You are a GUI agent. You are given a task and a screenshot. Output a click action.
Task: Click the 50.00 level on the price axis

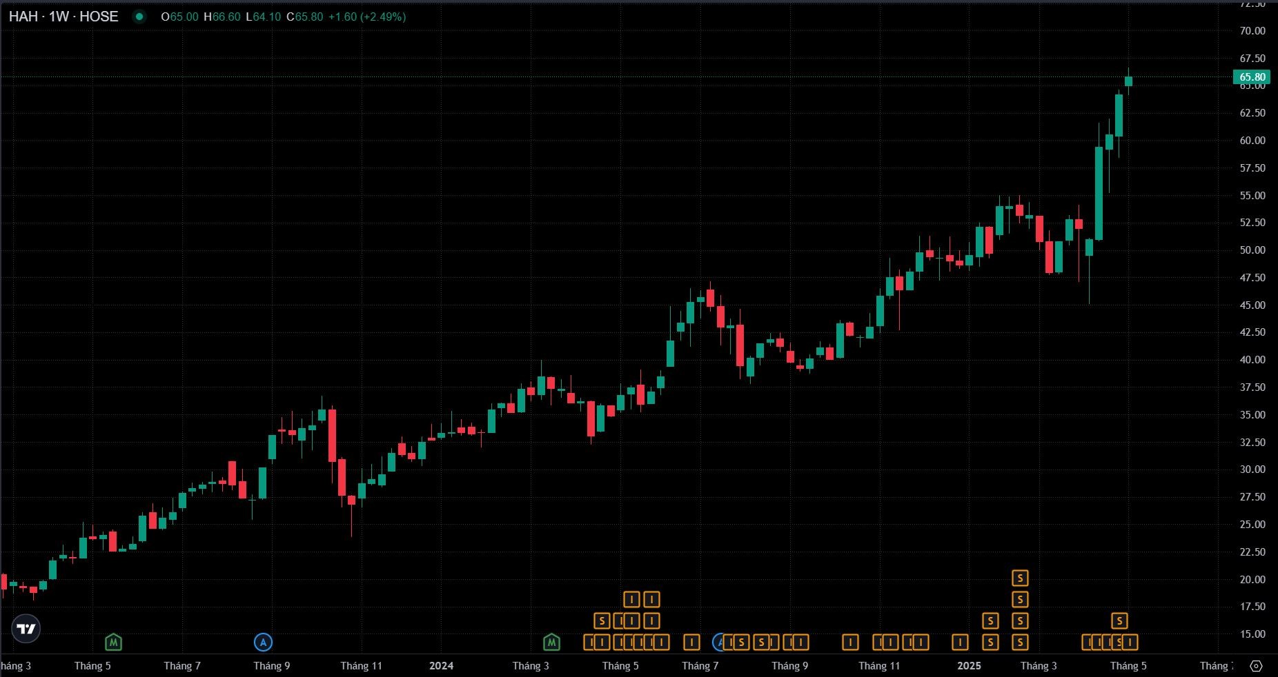click(1252, 250)
